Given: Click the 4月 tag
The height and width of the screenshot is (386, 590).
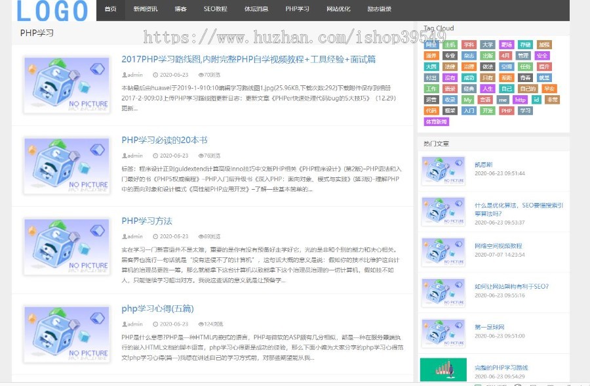Looking at the screenshot, I should 505,55.
